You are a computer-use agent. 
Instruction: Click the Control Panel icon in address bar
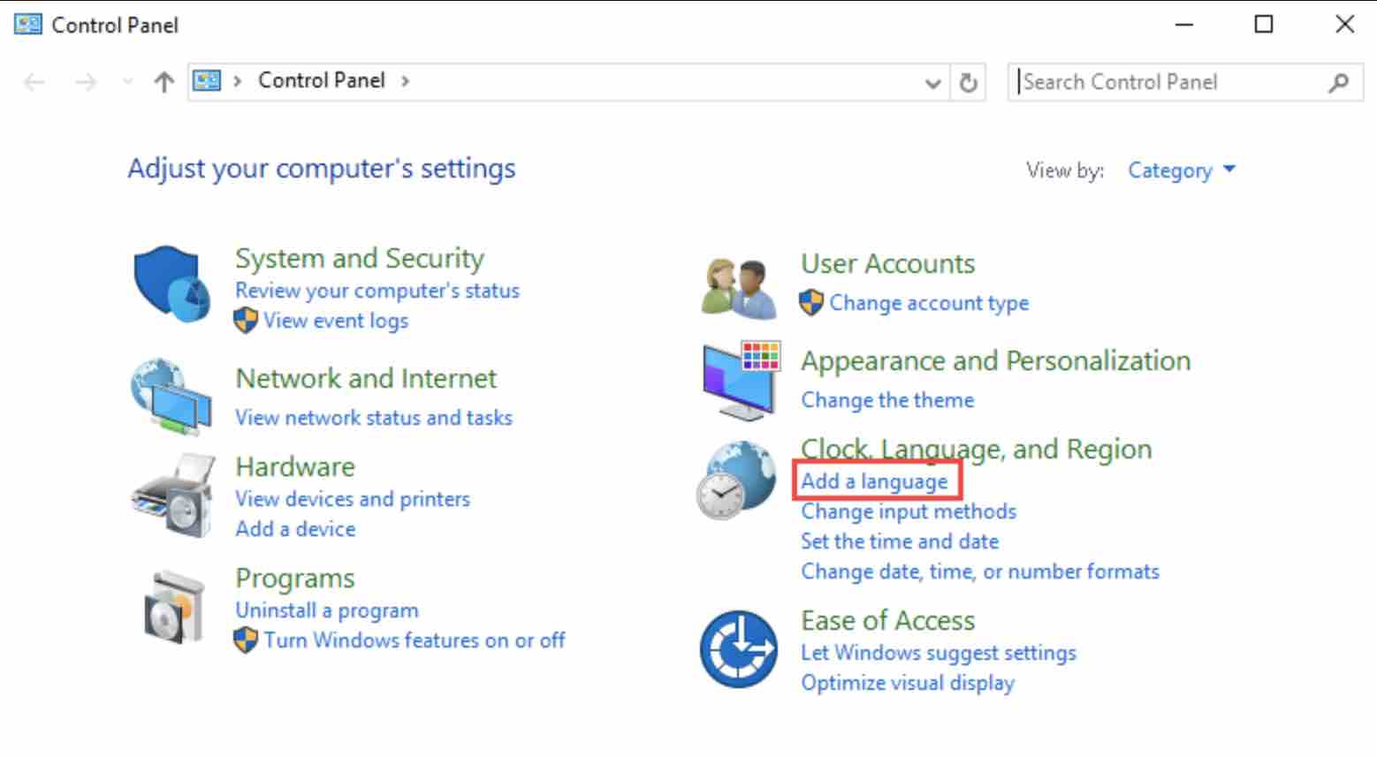pos(207,81)
